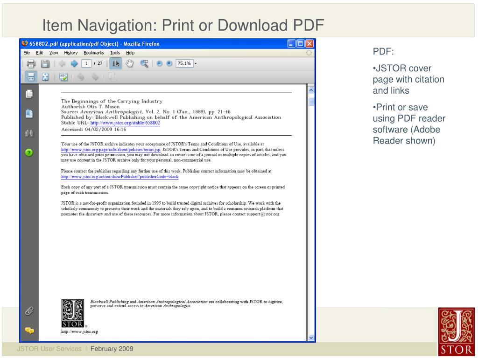The image size is (478, 358).
Task: Activate the Hand pan tool
Action: [130, 63]
